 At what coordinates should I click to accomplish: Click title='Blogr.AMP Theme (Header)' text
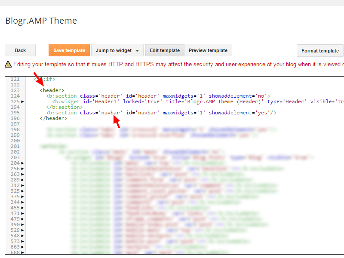click(215, 101)
